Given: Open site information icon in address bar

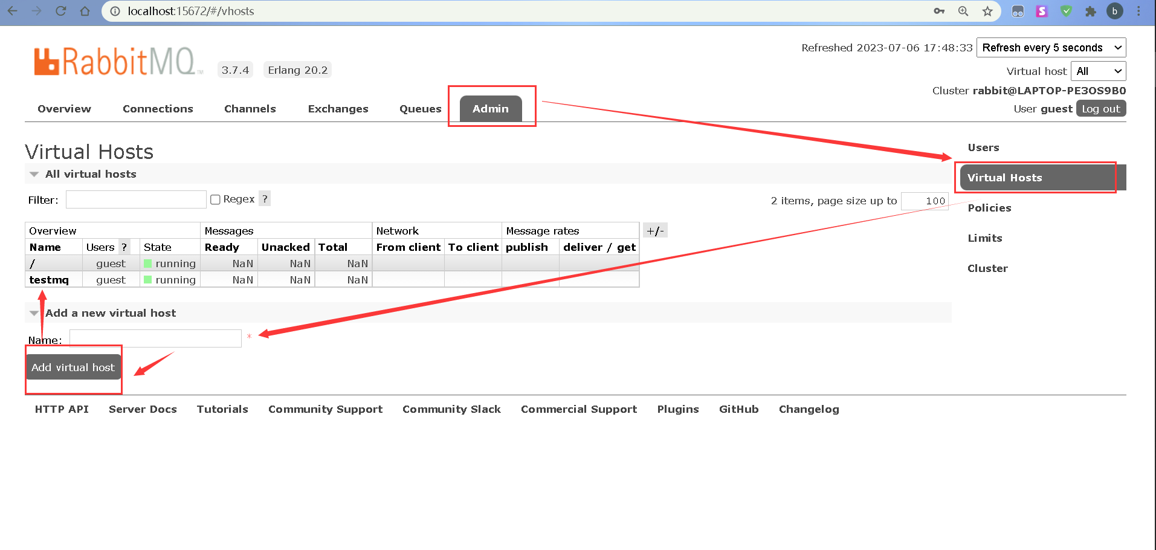Looking at the screenshot, I should [x=115, y=11].
